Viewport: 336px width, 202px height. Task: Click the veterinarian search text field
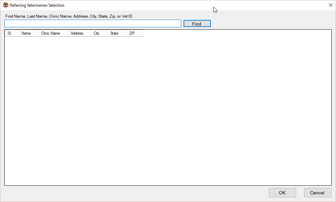[93, 24]
